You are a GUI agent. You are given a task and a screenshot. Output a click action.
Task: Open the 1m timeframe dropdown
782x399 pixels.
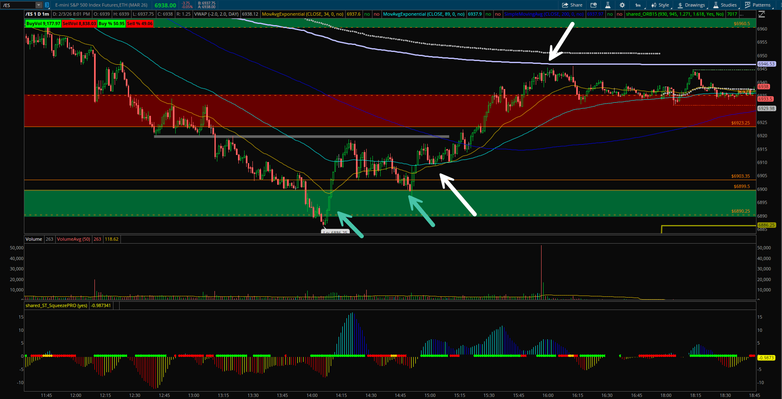[x=638, y=5]
